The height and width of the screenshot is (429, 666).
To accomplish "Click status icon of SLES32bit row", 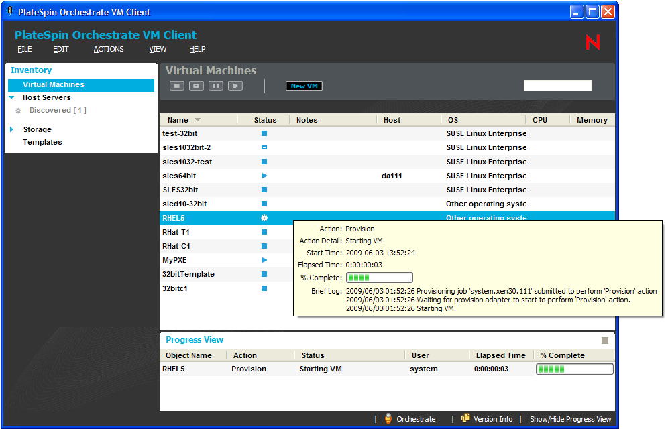I will (264, 190).
